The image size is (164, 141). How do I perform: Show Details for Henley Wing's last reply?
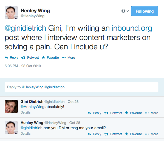click(x=26, y=134)
